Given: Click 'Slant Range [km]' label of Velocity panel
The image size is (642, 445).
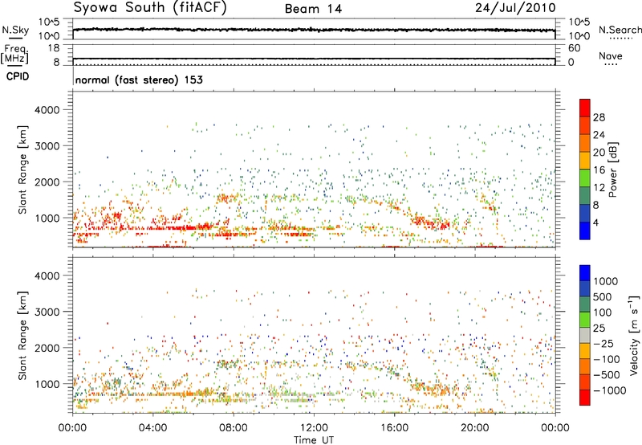Looking at the screenshot, I should pyautogui.click(x=22, y=335).
